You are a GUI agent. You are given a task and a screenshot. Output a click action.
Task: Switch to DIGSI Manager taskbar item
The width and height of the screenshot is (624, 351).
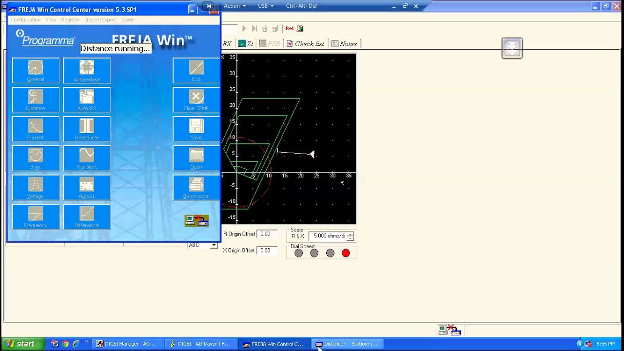(128, 344)
